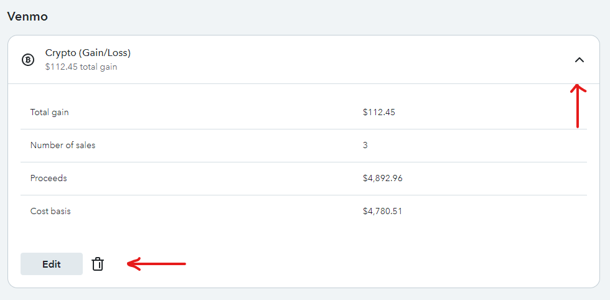This screenshot has height=300, width=610.
Task: Open Edit for the crypto gain/loss entry
Action: [52, 264]
